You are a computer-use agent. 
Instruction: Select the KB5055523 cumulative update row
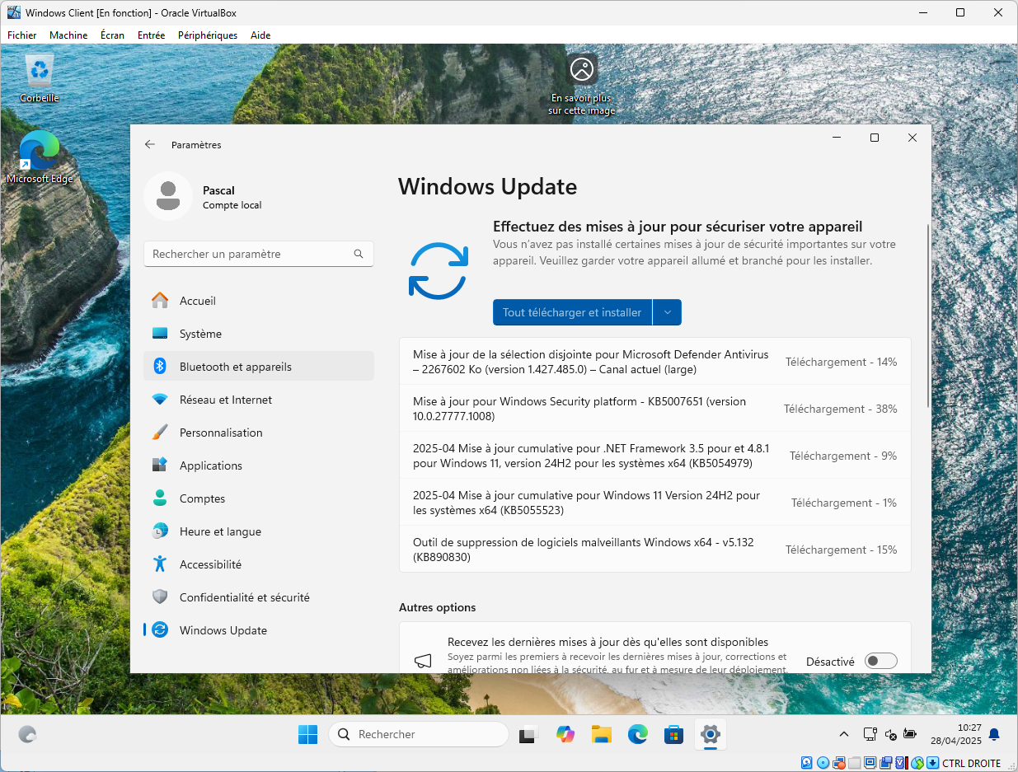click(654, 503)
